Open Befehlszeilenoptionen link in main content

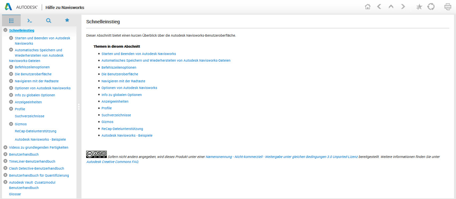[x=119, y=67]
